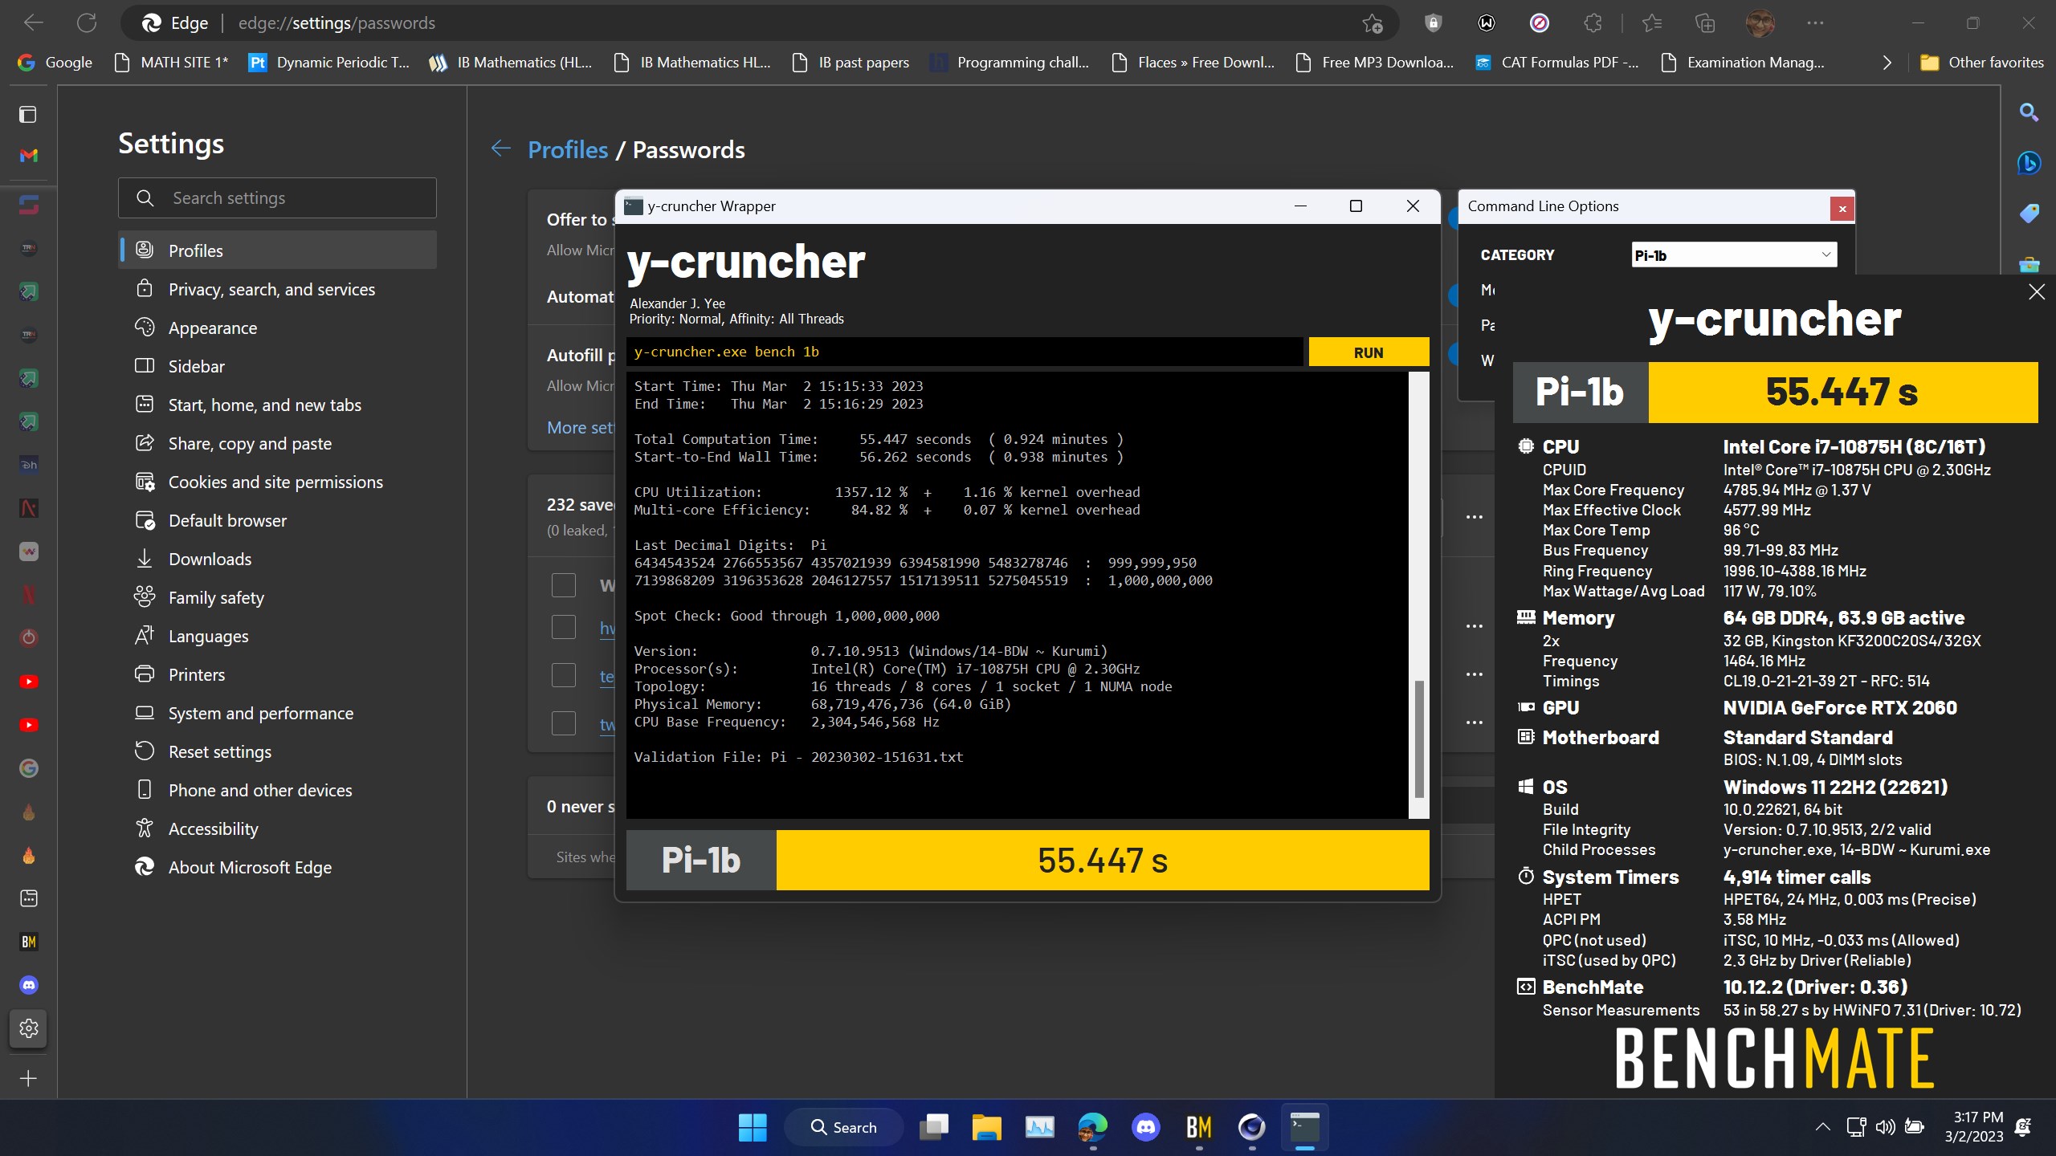Screen dimensions: 2056x1156
Task: Click the Edge address bar URL
Action: [x=337, y=23]
